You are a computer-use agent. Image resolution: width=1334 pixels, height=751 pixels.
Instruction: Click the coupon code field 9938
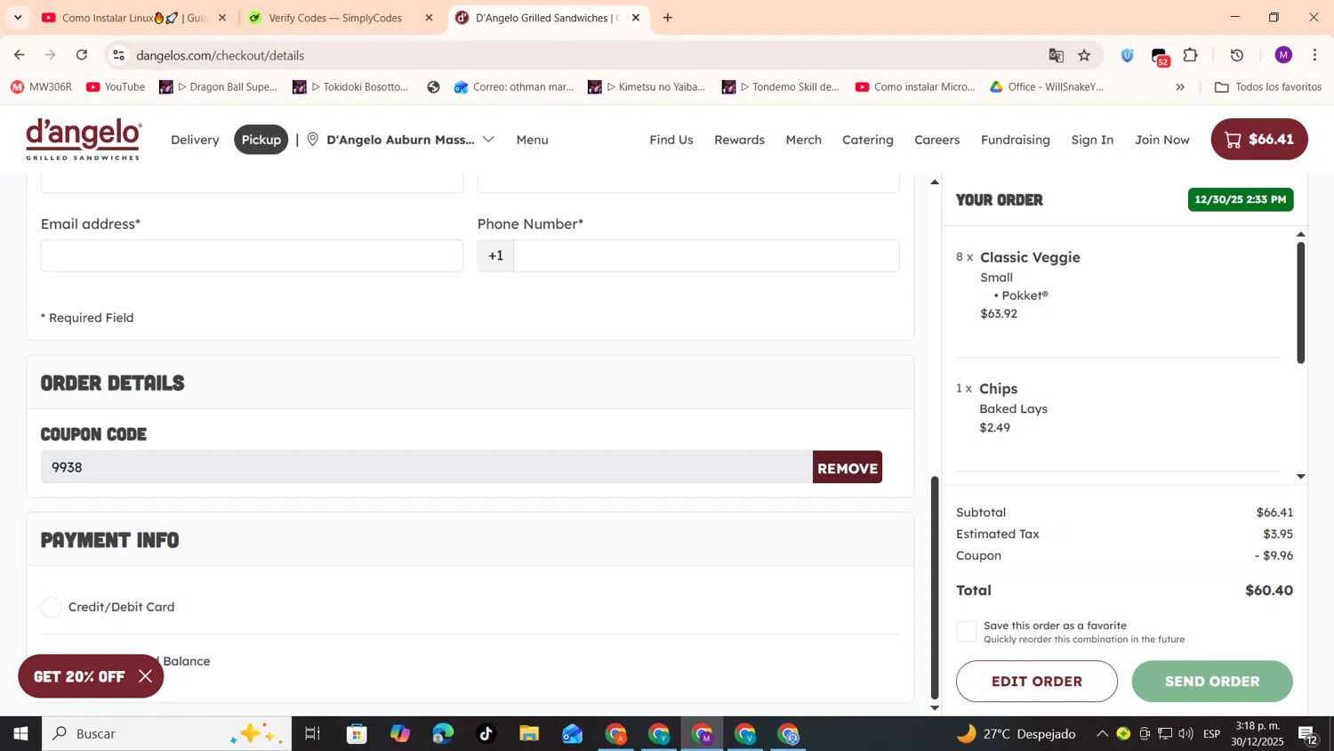427,468
